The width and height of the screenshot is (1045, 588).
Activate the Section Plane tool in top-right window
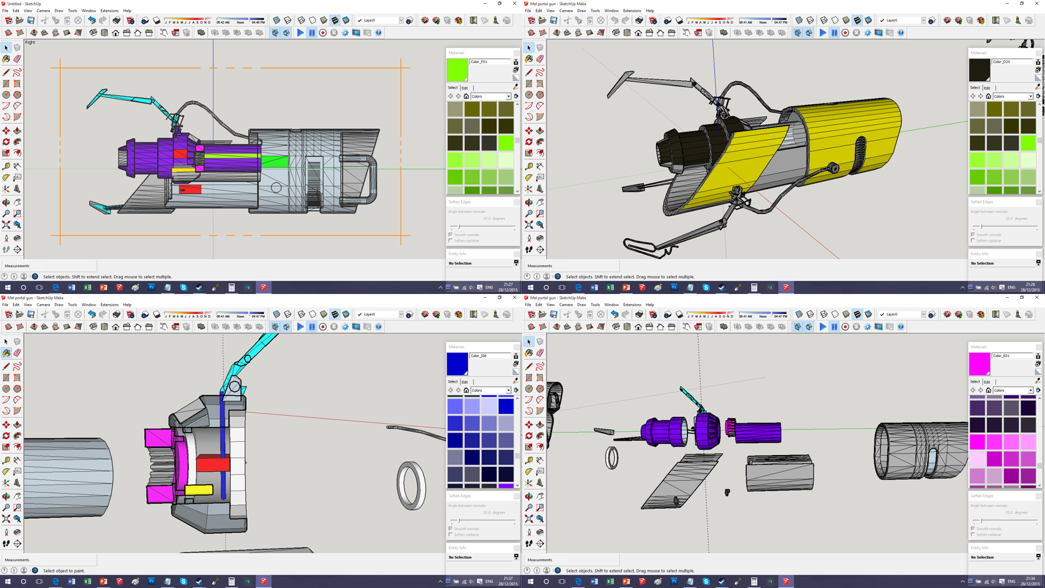click(540, 250)
